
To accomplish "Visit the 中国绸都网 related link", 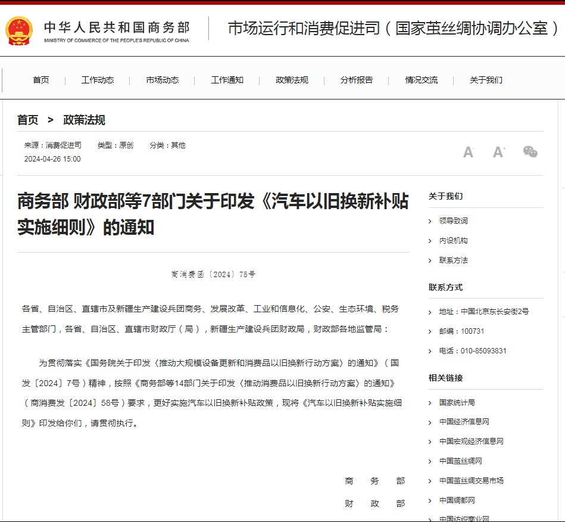I will (457, 501).
